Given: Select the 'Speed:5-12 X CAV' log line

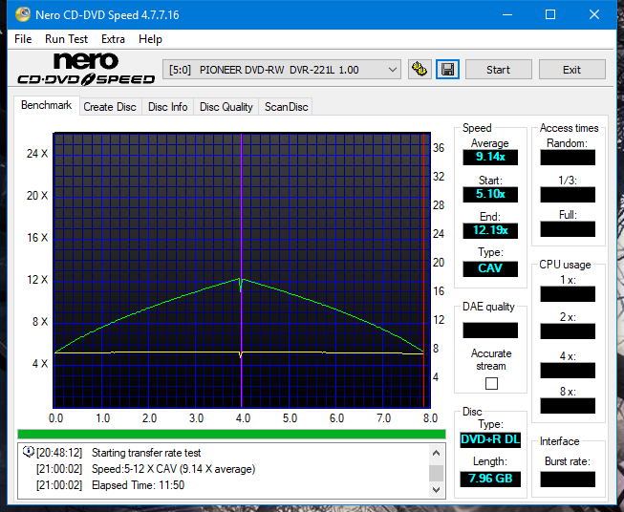Looking at the screenshot, I should click(x=173, y=469).
